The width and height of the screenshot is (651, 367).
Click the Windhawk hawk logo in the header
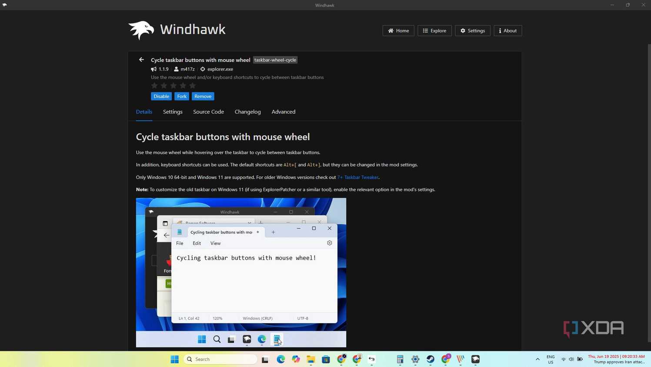(141, 30)
